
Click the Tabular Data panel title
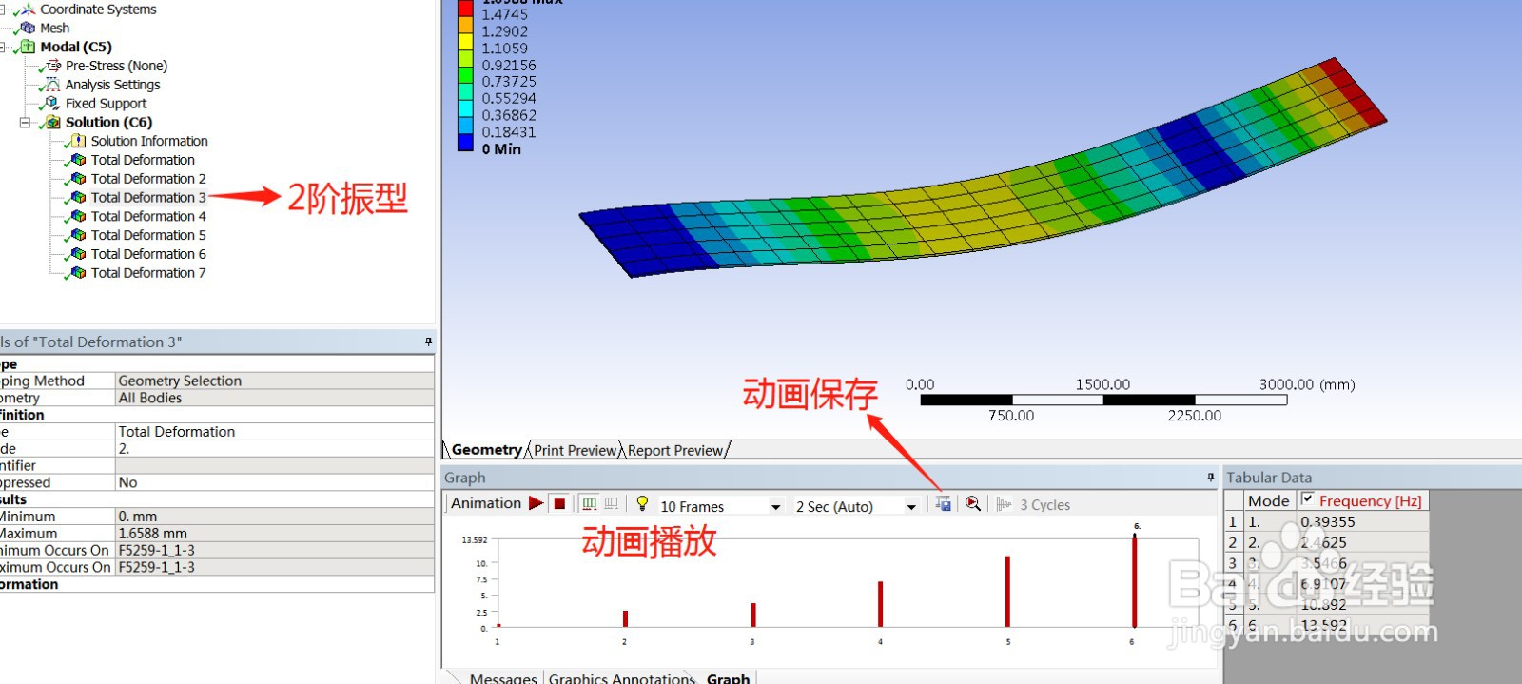(x=1269, y=478)
